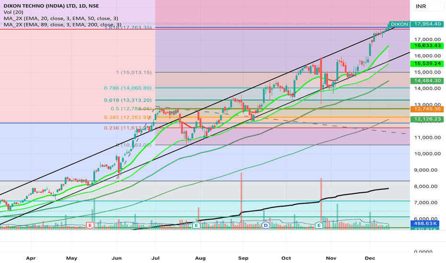Click the Nov label on the time axis
Image resolution: width=446 pixels, height=263 pixels.
pos(331,258)
